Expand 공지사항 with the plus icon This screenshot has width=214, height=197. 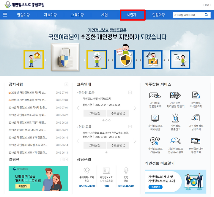(66, 84)
